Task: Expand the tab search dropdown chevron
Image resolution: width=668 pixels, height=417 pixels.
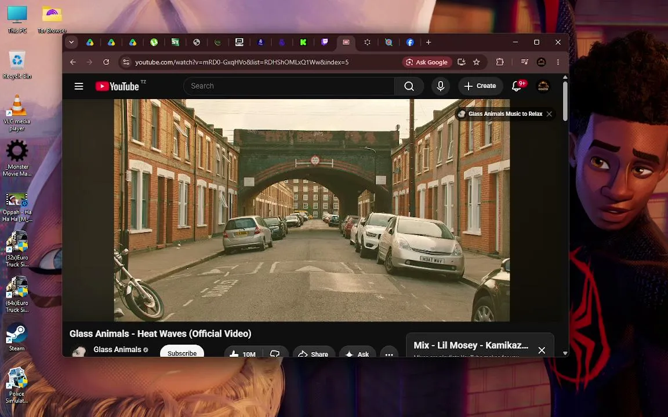Action: click(x=71, y=42)
